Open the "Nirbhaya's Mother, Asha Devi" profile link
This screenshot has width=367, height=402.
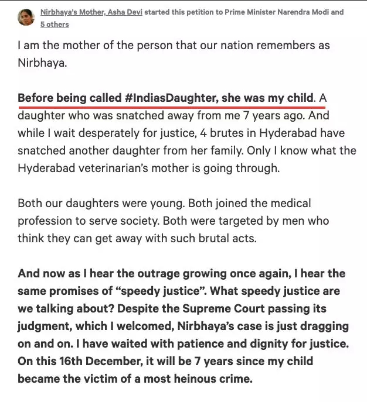(91, 12)
